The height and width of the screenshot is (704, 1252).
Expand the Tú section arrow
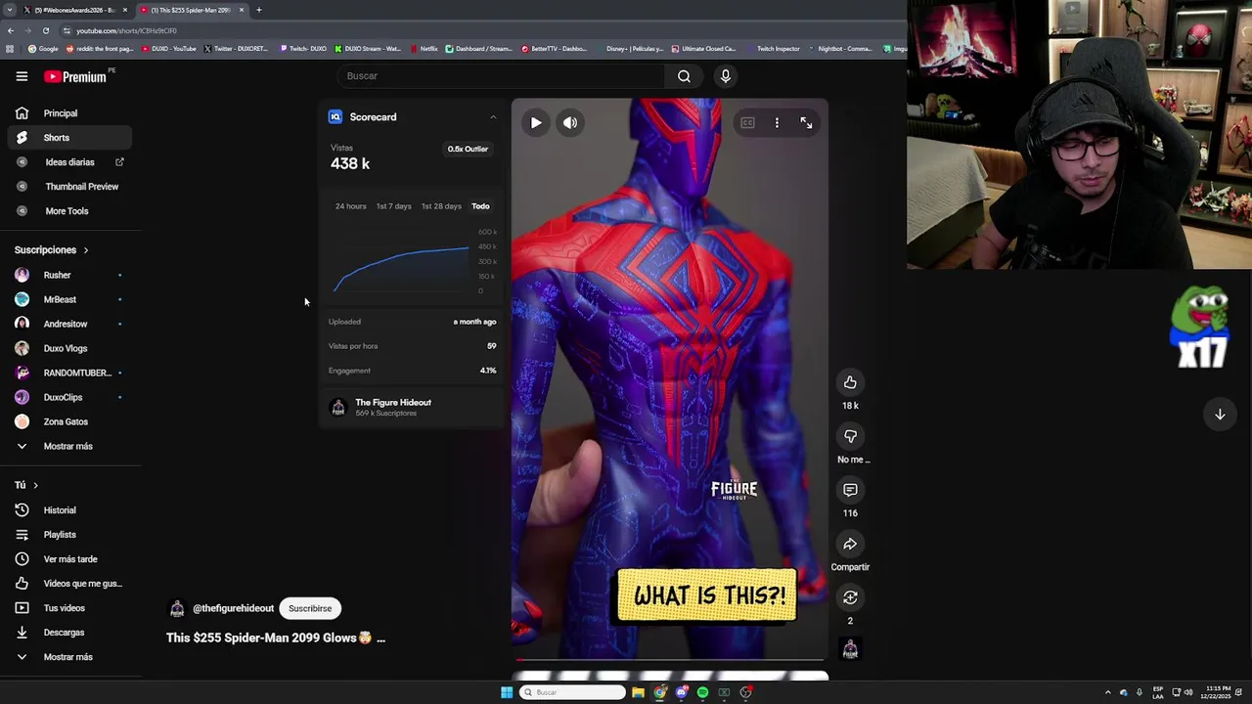coord(36,485)
